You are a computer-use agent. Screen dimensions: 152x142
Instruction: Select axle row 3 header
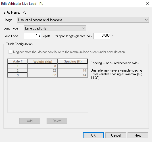pos(17,75)
